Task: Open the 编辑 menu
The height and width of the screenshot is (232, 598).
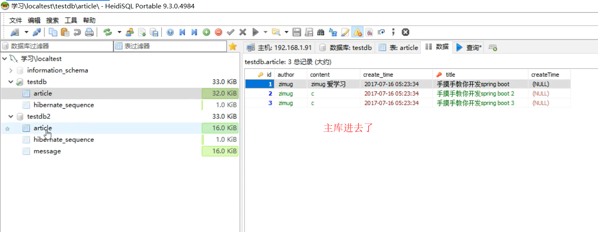Action: 34,20
